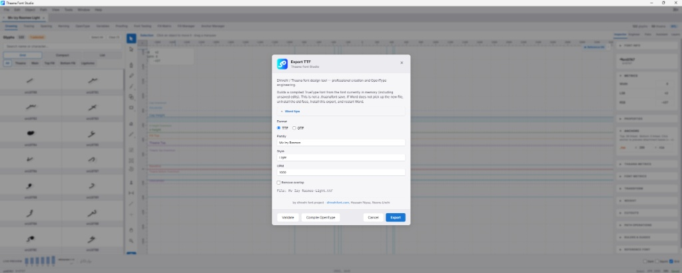Select the node selection tool below the arrow
The width and height of the screenshot is (682, 273).
[131, 49]
